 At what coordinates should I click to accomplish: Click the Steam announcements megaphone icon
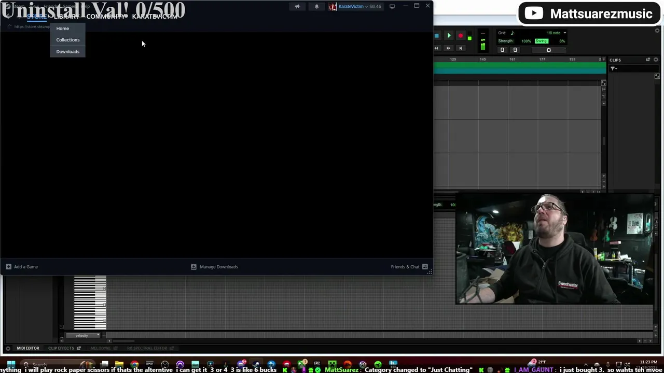tap(297, 7)
